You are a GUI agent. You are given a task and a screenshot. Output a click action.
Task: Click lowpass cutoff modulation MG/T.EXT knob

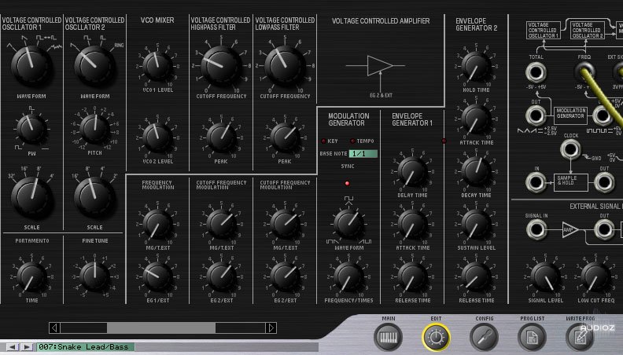pyautogui.click(x=285, y=224)
